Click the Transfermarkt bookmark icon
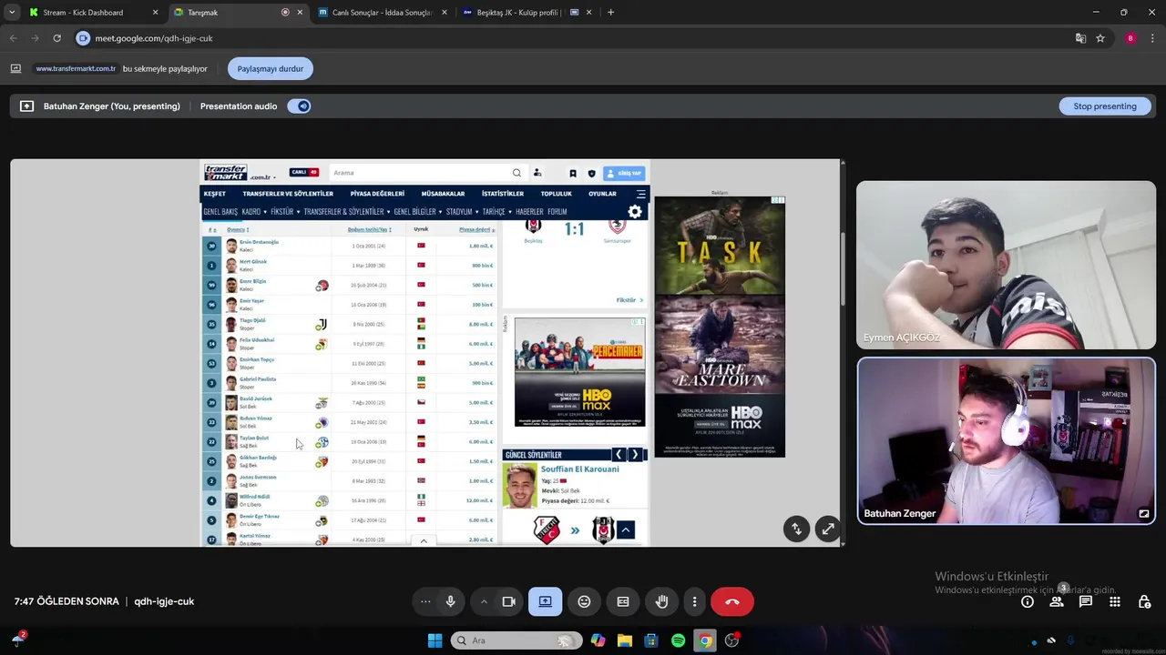 coord(573,173)
